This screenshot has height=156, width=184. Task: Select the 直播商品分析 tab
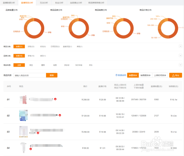coord(27,3)
